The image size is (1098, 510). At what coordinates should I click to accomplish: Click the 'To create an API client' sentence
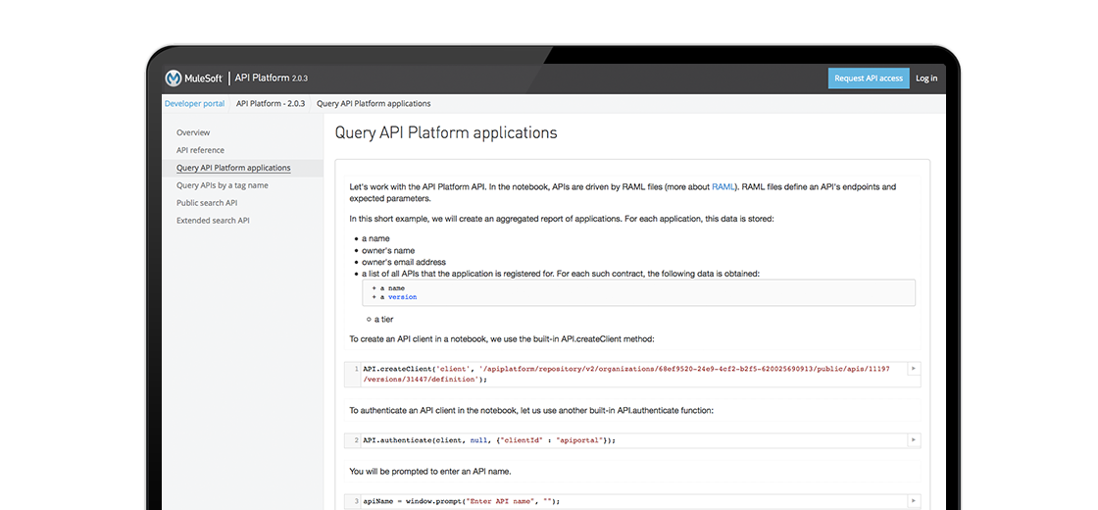(x=502, y=339)
